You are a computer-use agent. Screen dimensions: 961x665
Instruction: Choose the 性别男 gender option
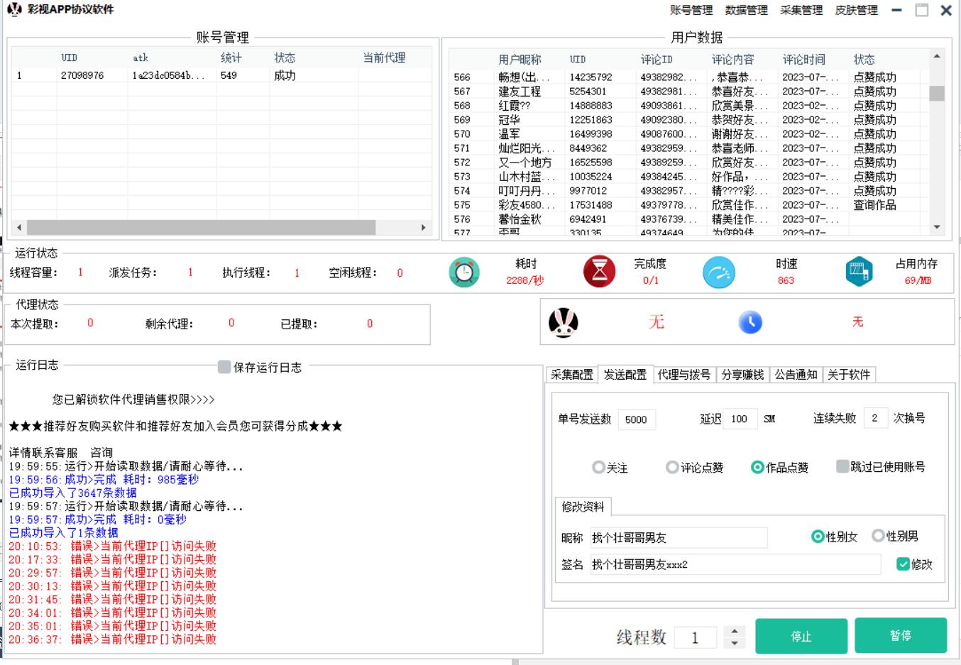click(878, 536)
